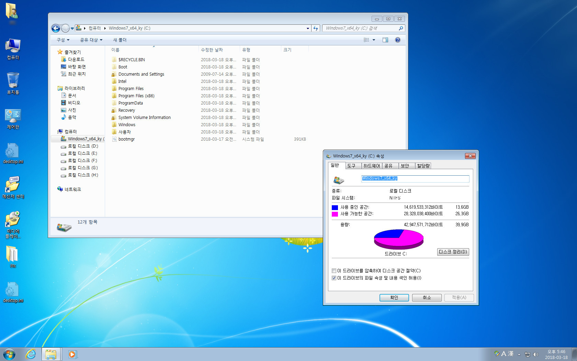The height and width of the screenshot is (361, 577).
Task: Click the drive label field Windows7_x64_ky
Action: coord(415,178)
